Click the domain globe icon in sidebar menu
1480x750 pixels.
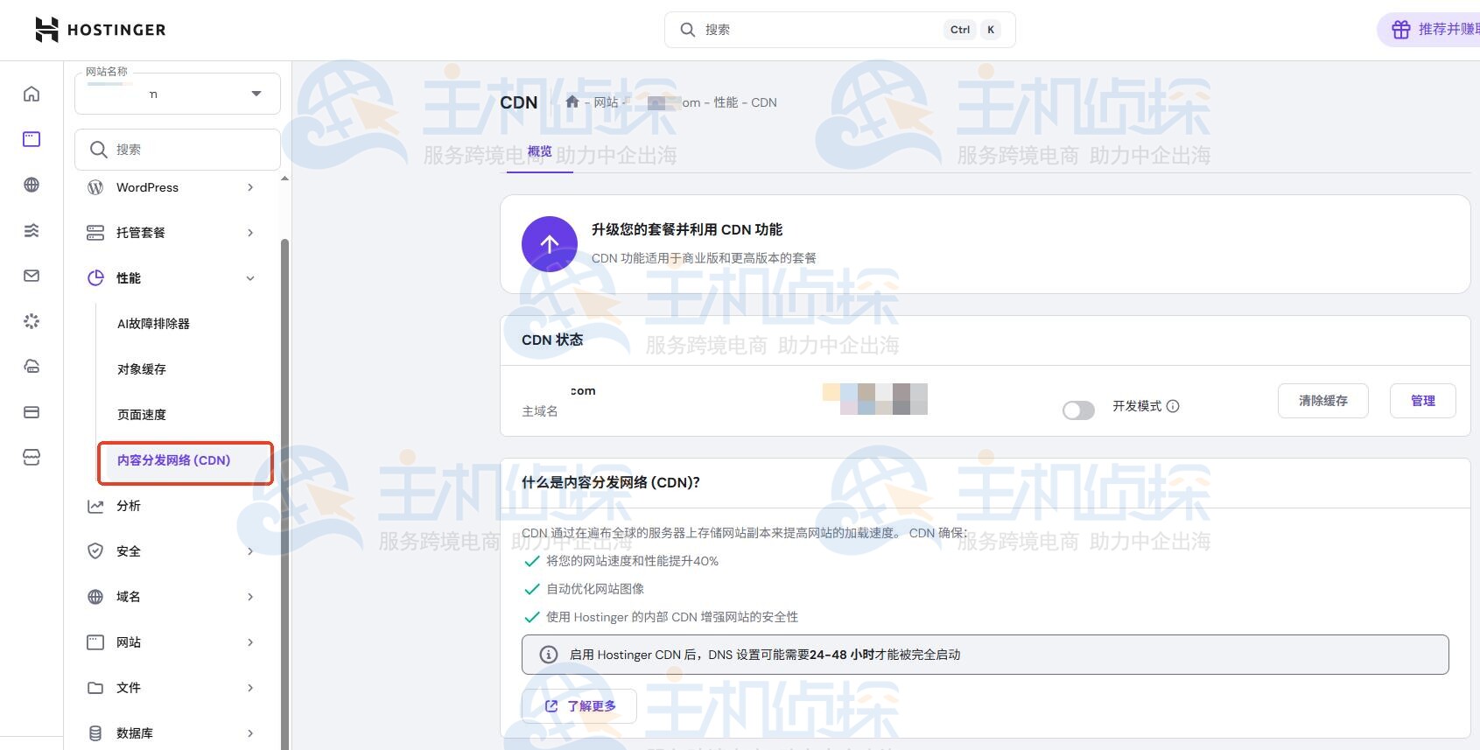coord(95,597)
